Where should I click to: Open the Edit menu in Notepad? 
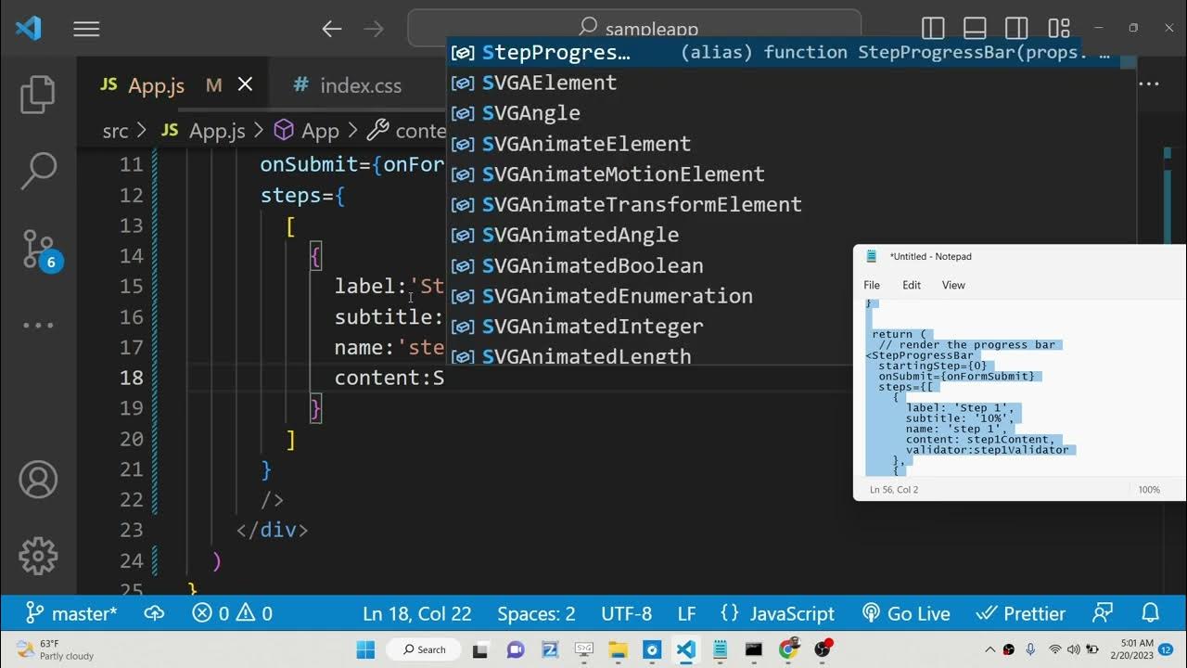coord(912,285)
